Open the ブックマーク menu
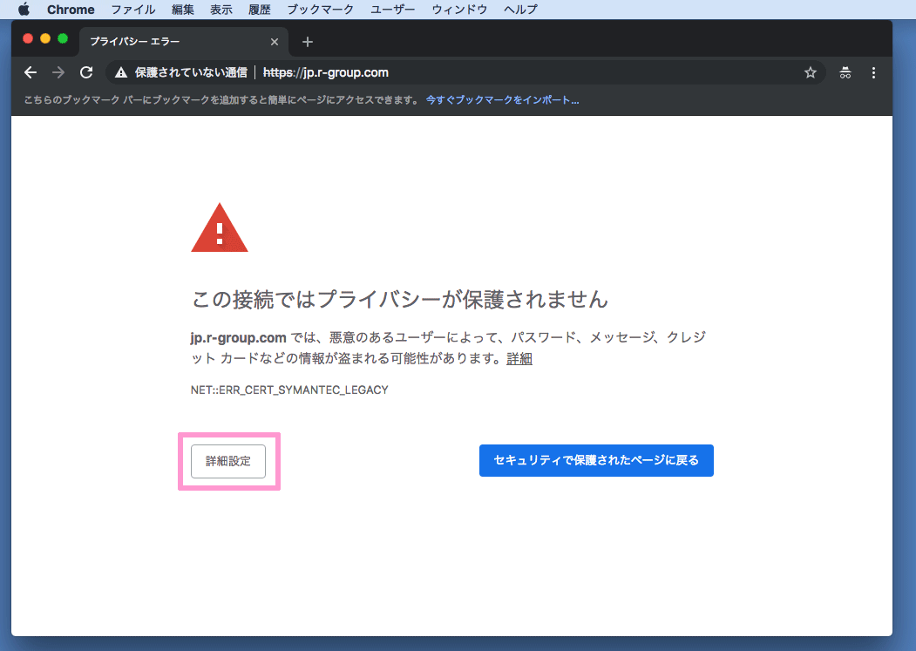Viewport: 916px width, 651px height. [x=321, y=10]
